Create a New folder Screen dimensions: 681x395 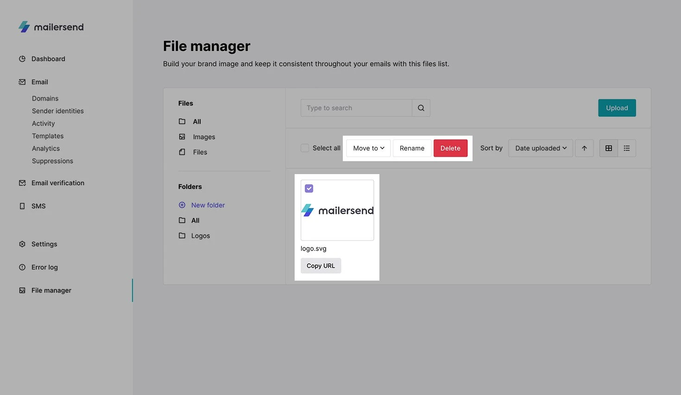(208, 205)
